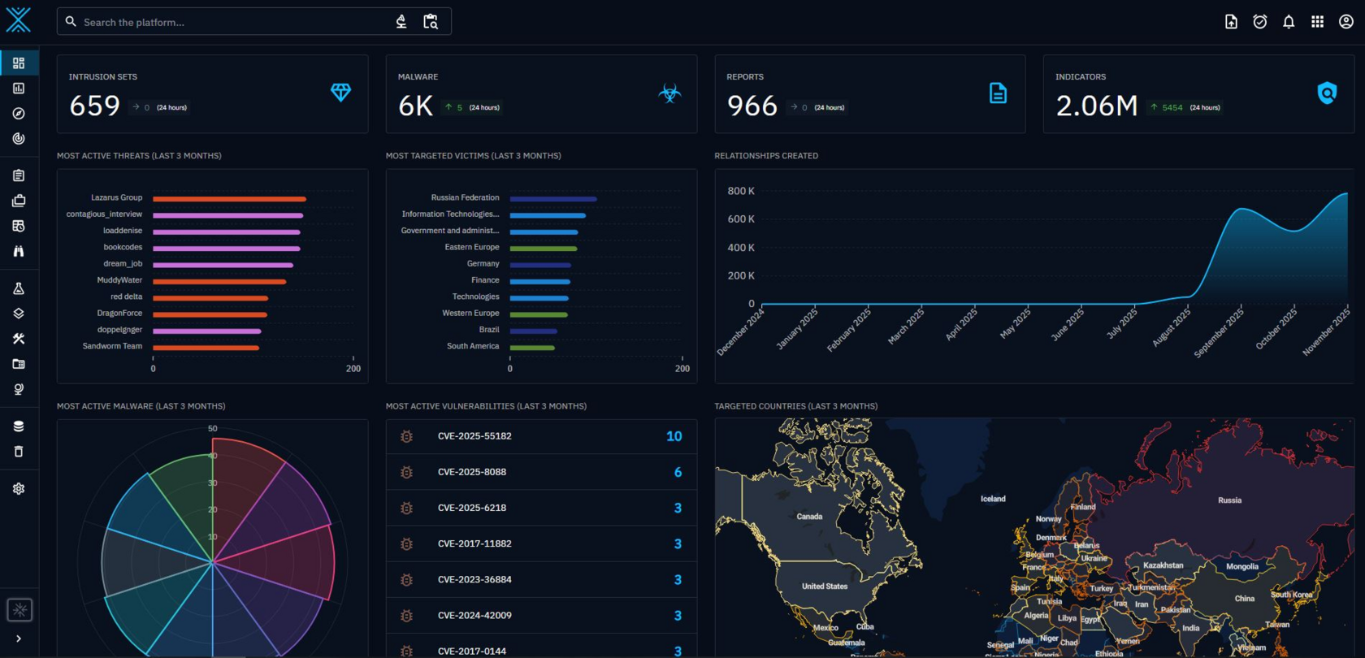Click China on the targeted countries map
Screen dimensions: 1365x658
[x=1244, y=599]
